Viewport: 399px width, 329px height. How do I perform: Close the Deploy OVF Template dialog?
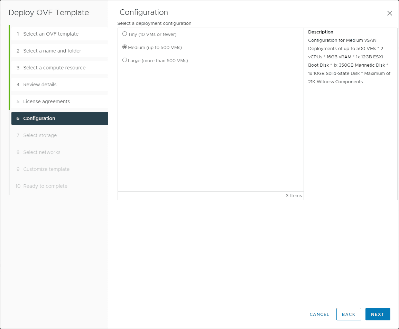tap(389, 13)
